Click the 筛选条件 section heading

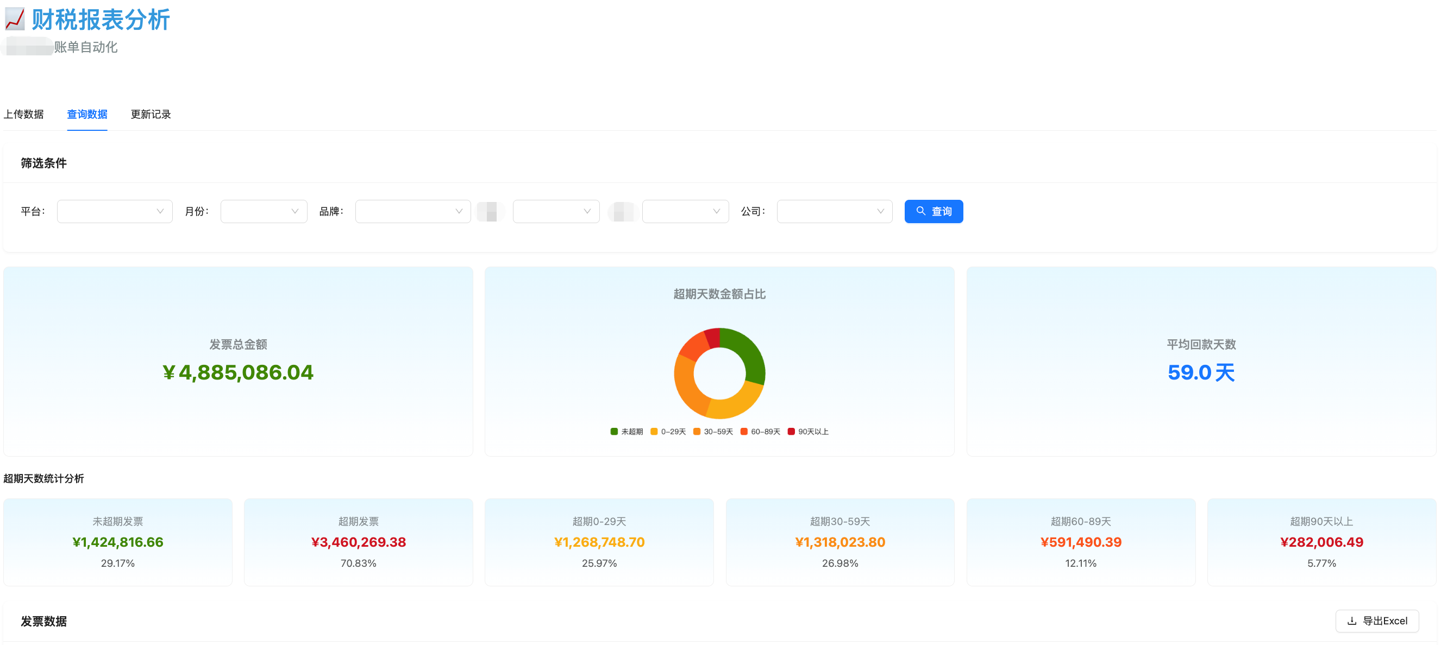click(x=43, y=163)
